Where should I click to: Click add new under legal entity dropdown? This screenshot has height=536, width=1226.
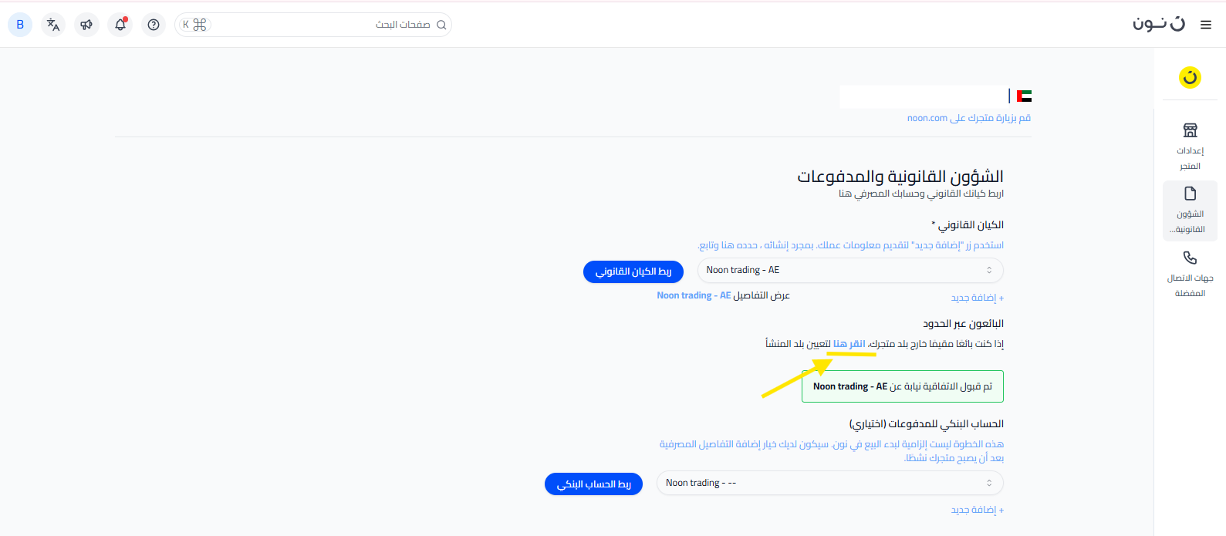[977, 298]
